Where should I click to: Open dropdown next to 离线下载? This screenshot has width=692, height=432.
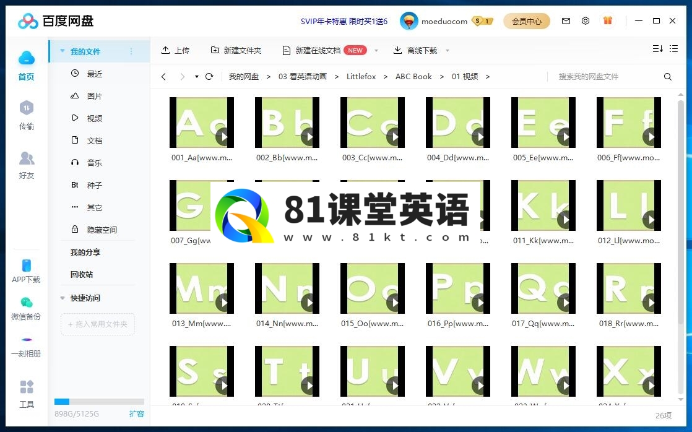pos(448,51)
